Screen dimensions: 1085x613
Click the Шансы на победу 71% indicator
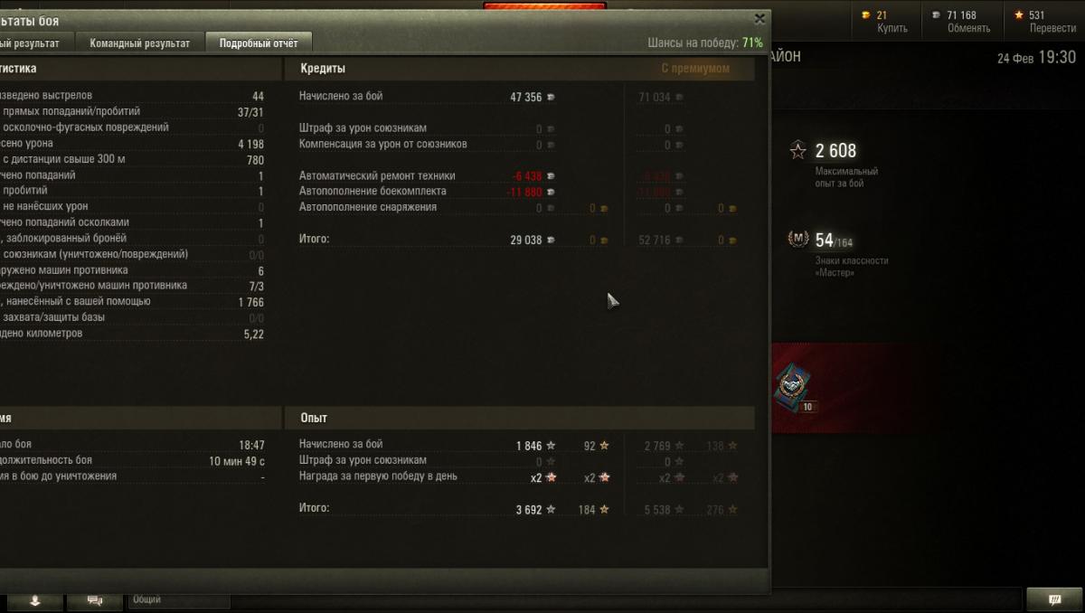[705, 42]
